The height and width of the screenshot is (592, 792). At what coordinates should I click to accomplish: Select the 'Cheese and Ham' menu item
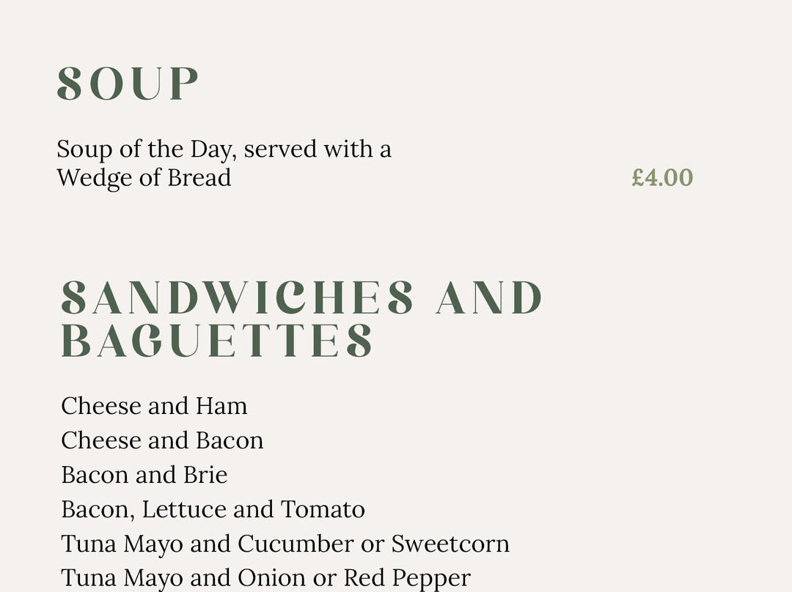coord(154,406)
